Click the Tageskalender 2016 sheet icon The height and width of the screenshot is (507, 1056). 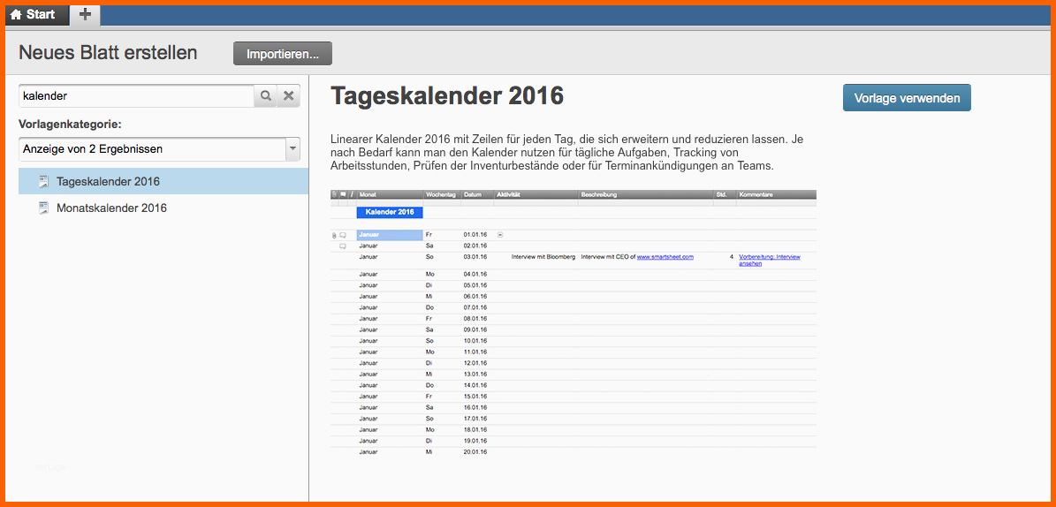pos(44,181)
